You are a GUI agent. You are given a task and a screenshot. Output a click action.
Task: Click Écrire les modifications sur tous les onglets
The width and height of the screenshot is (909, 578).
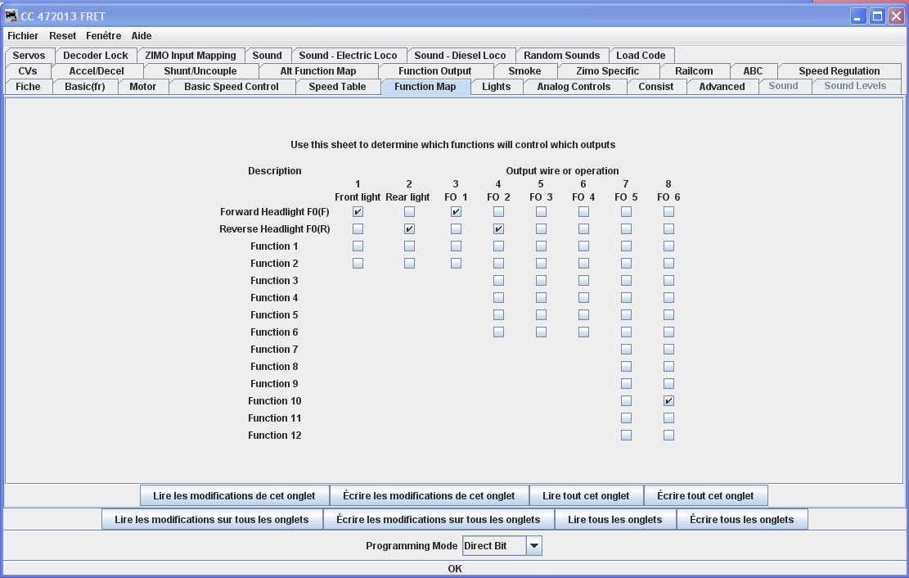(x=439, y=519)
